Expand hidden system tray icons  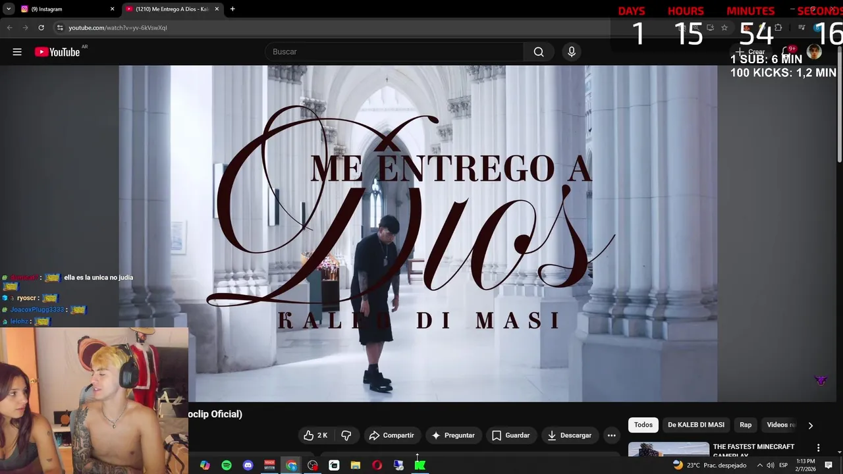tap(759, 465)
